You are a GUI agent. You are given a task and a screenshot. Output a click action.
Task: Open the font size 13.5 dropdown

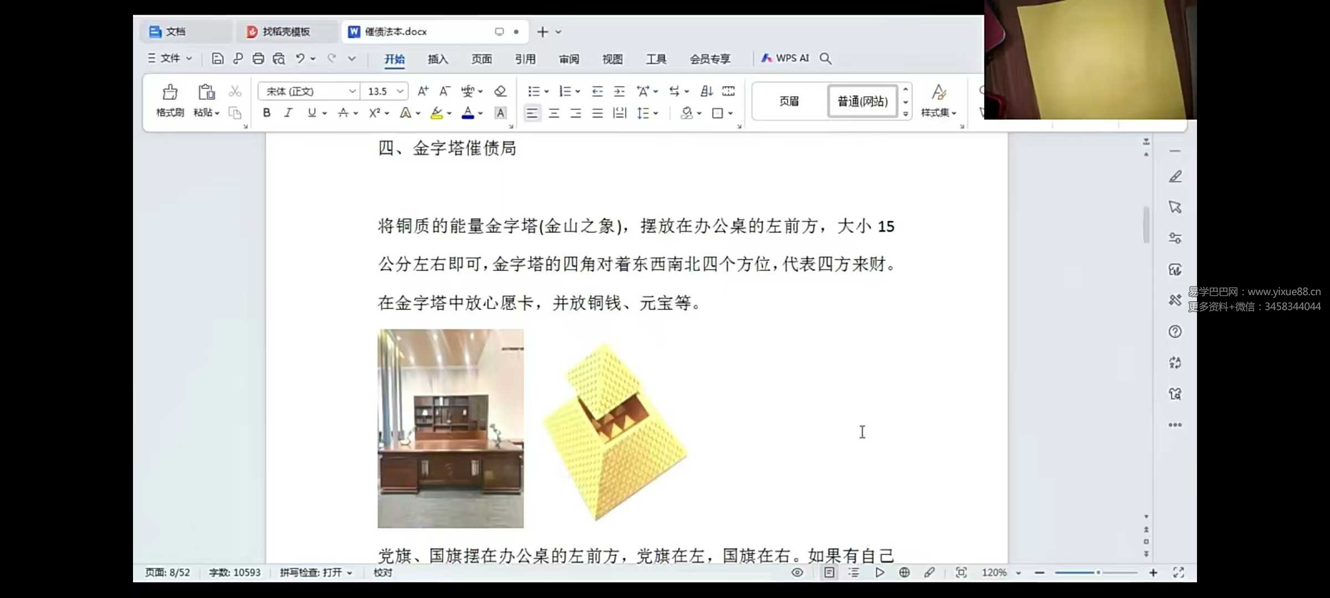click(x=400, y=91)
